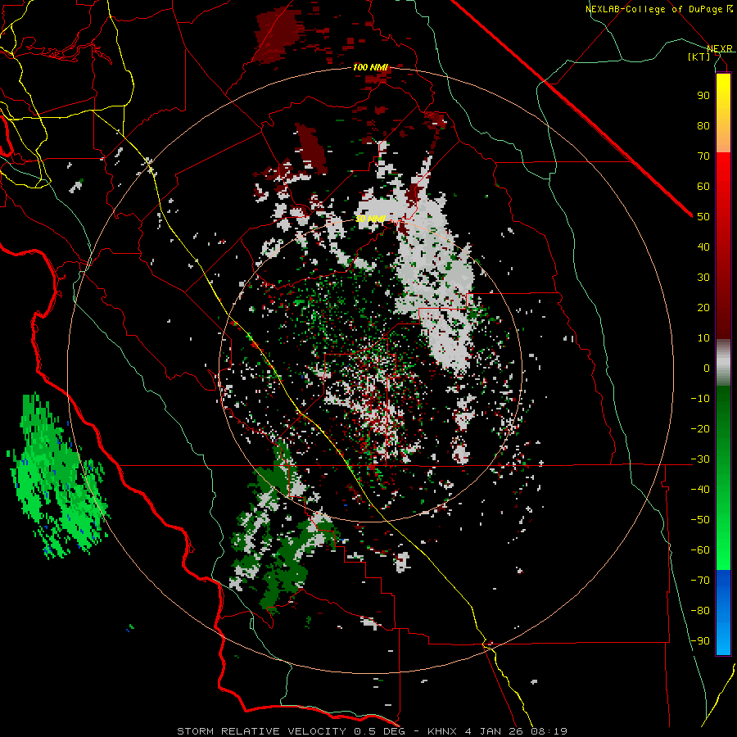Click the 80 value on velocity scale

[703, 125]
